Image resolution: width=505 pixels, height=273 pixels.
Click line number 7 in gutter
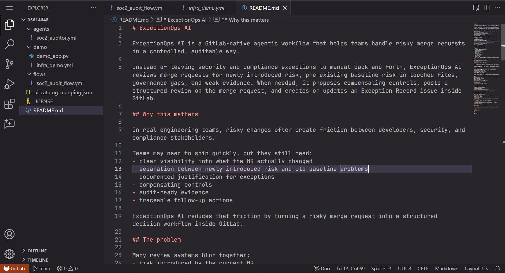click(120, 114)
